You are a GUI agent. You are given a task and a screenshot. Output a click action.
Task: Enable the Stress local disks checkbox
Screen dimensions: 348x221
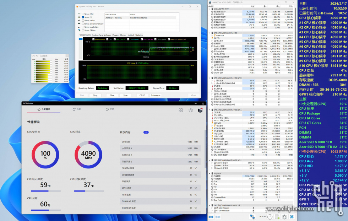click(83, 27)
